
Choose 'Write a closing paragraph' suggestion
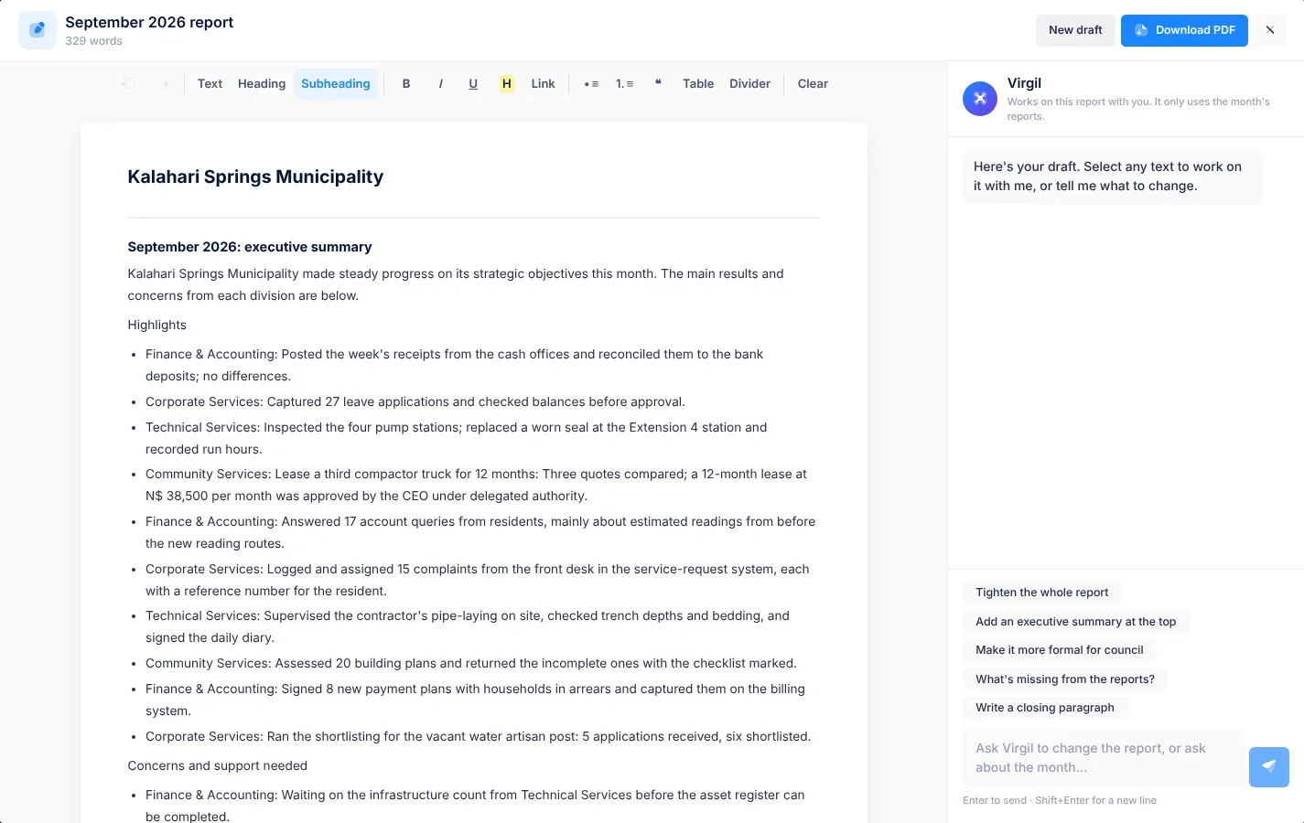tap(1045, 708)
